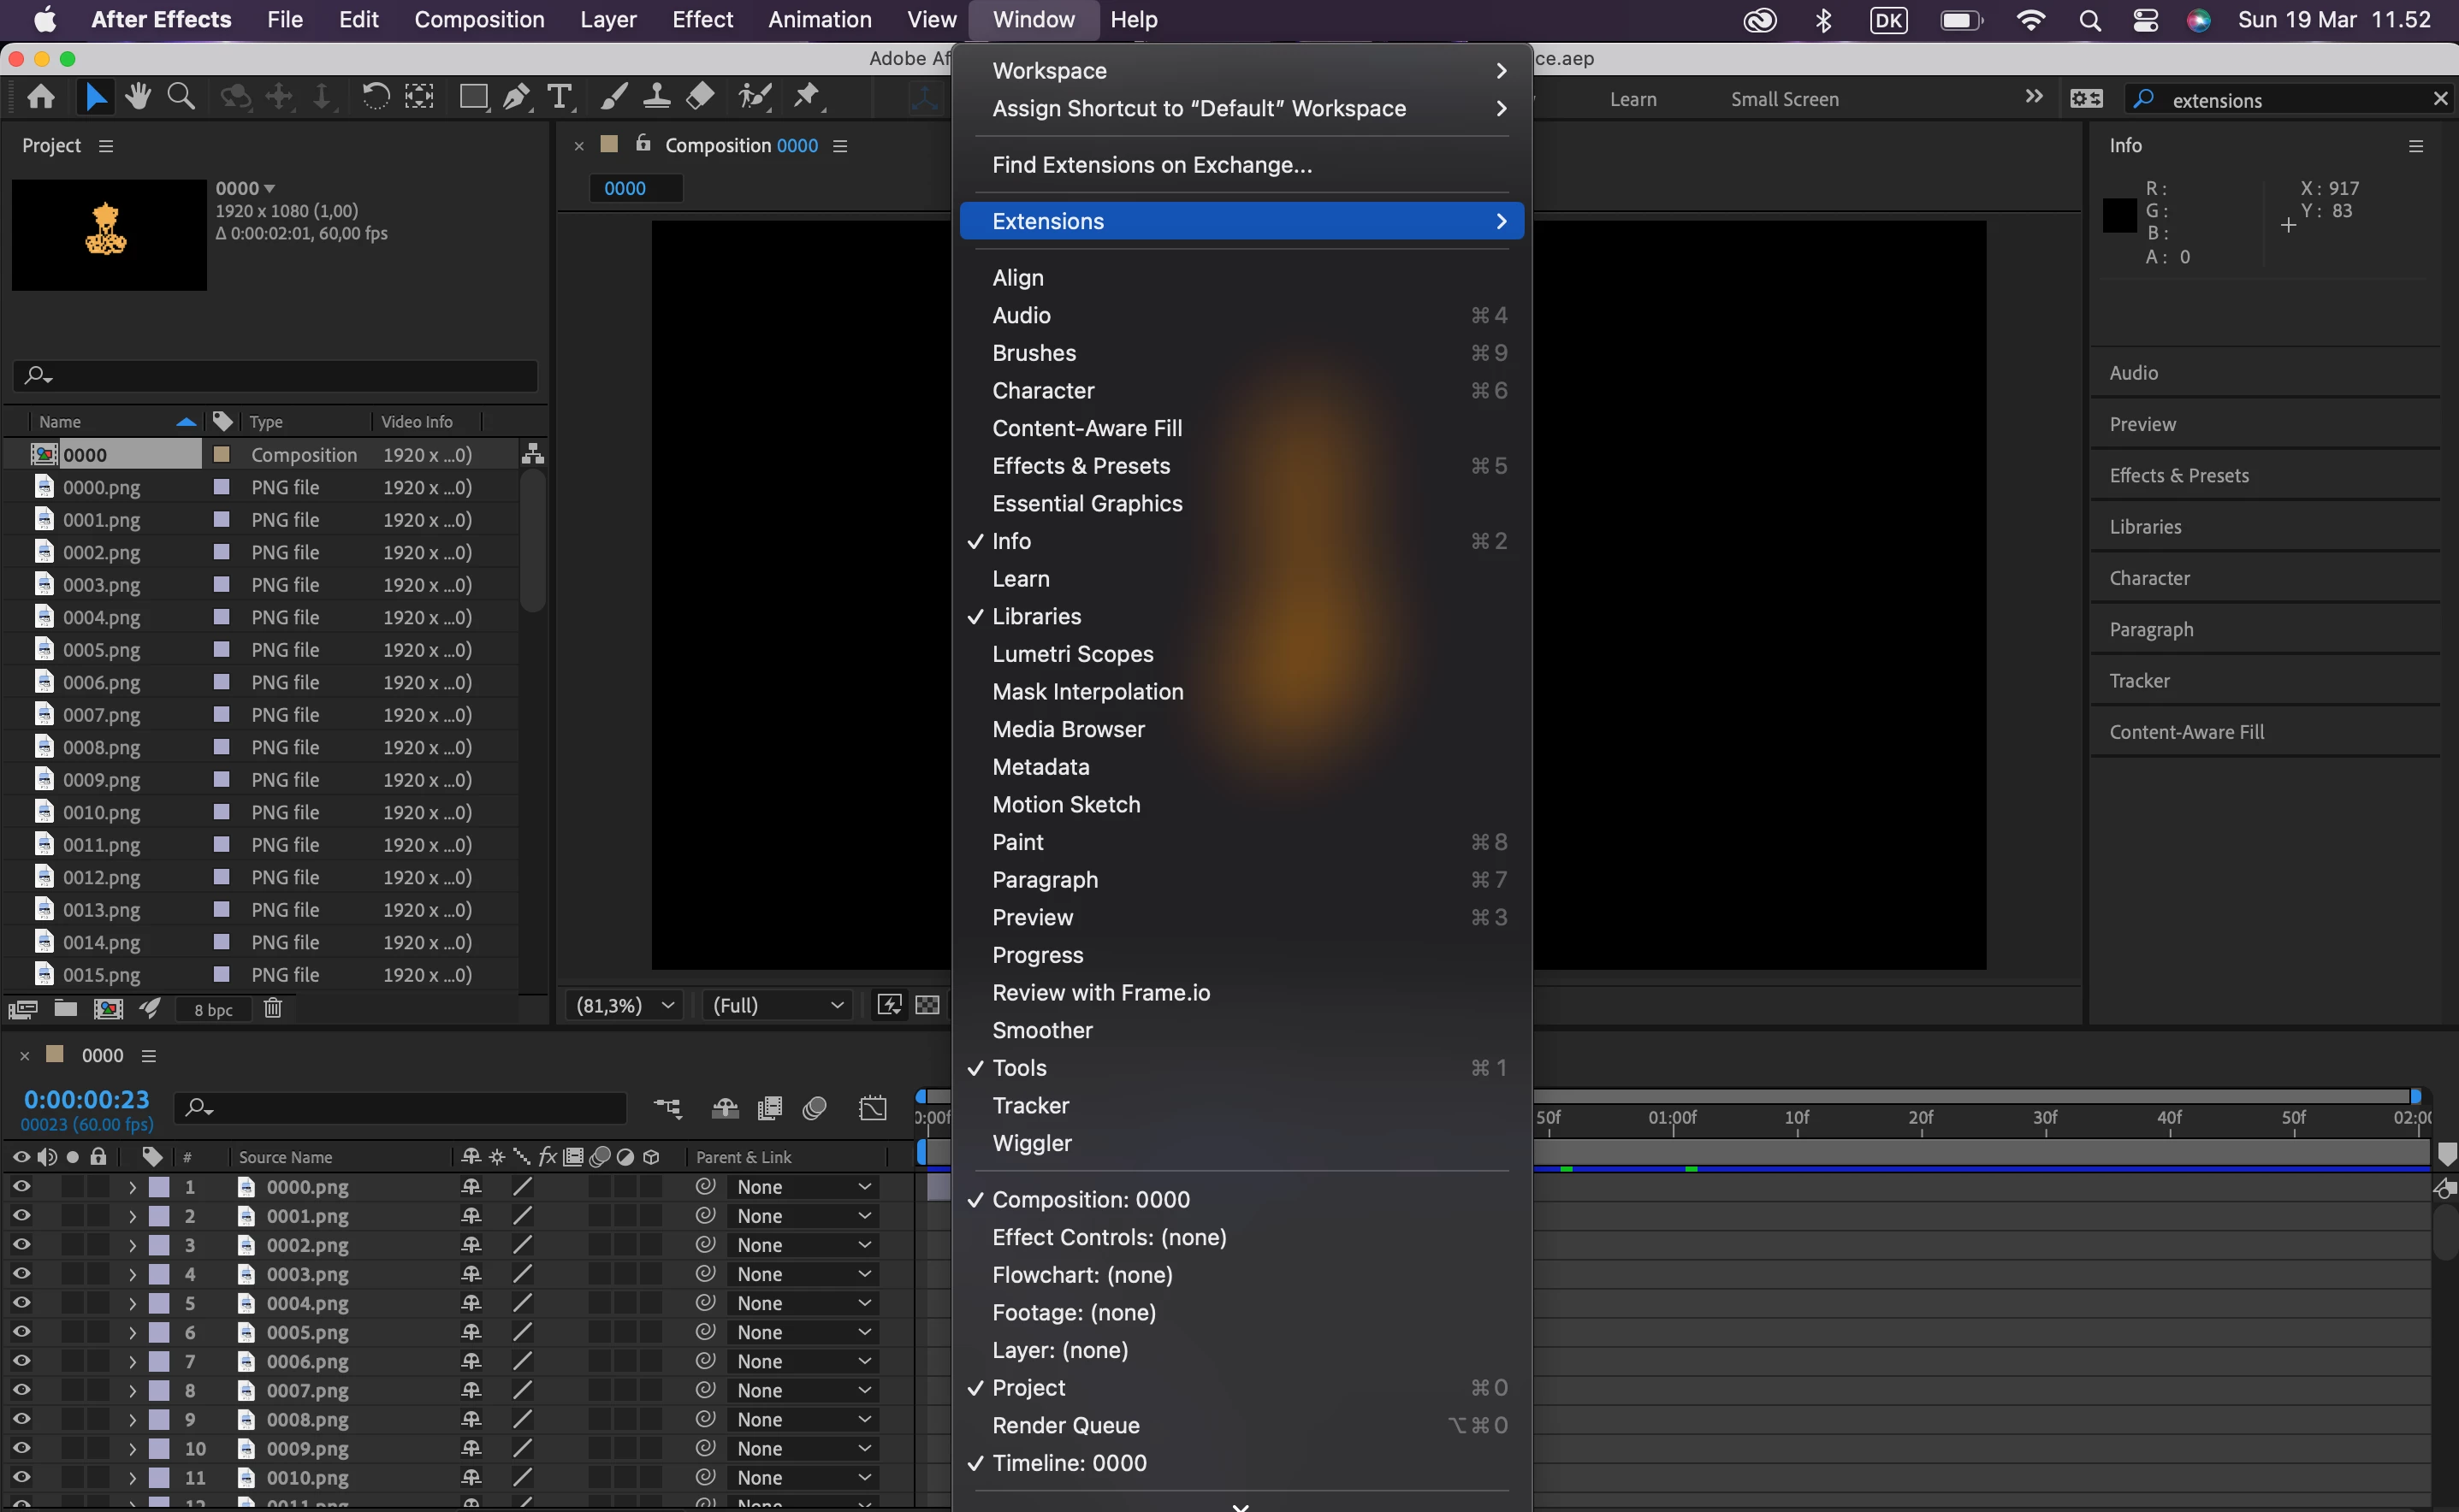Select the Pen tool
Viewport: 2459px width, 1512px height.
coord(516,97)
